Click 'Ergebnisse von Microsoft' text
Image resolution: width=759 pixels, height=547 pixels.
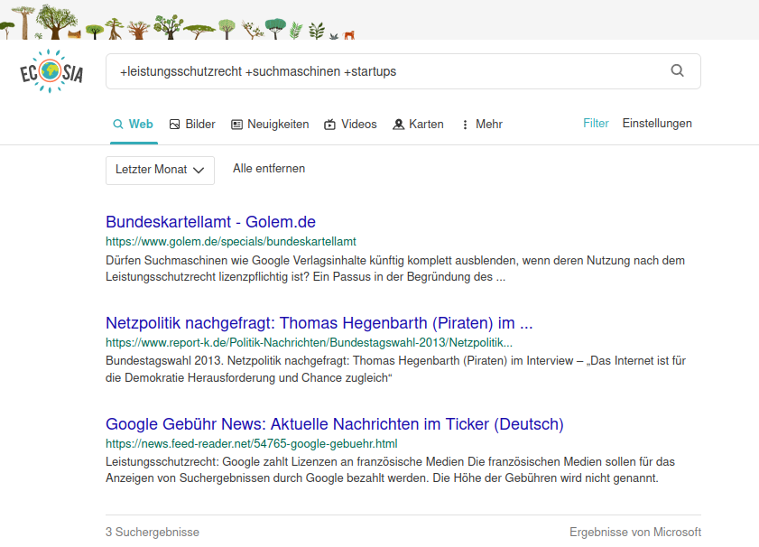[635, 532]
